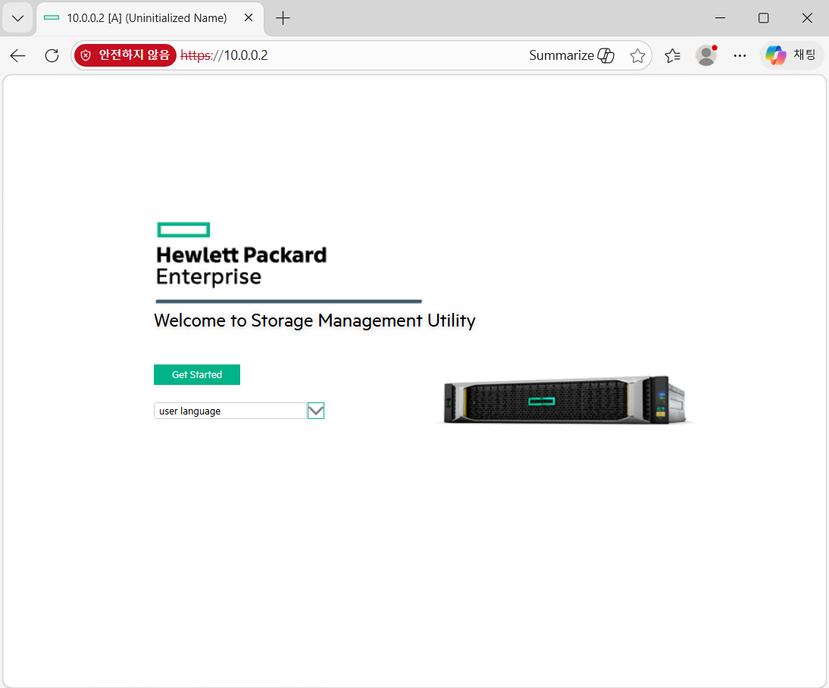
Task: Click the Welcome to Storage Management Utility heading
Action: [314, 321]
